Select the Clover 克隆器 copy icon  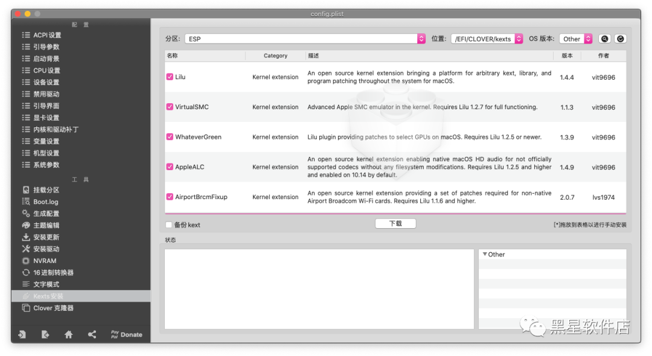click(x=26, y=308)
